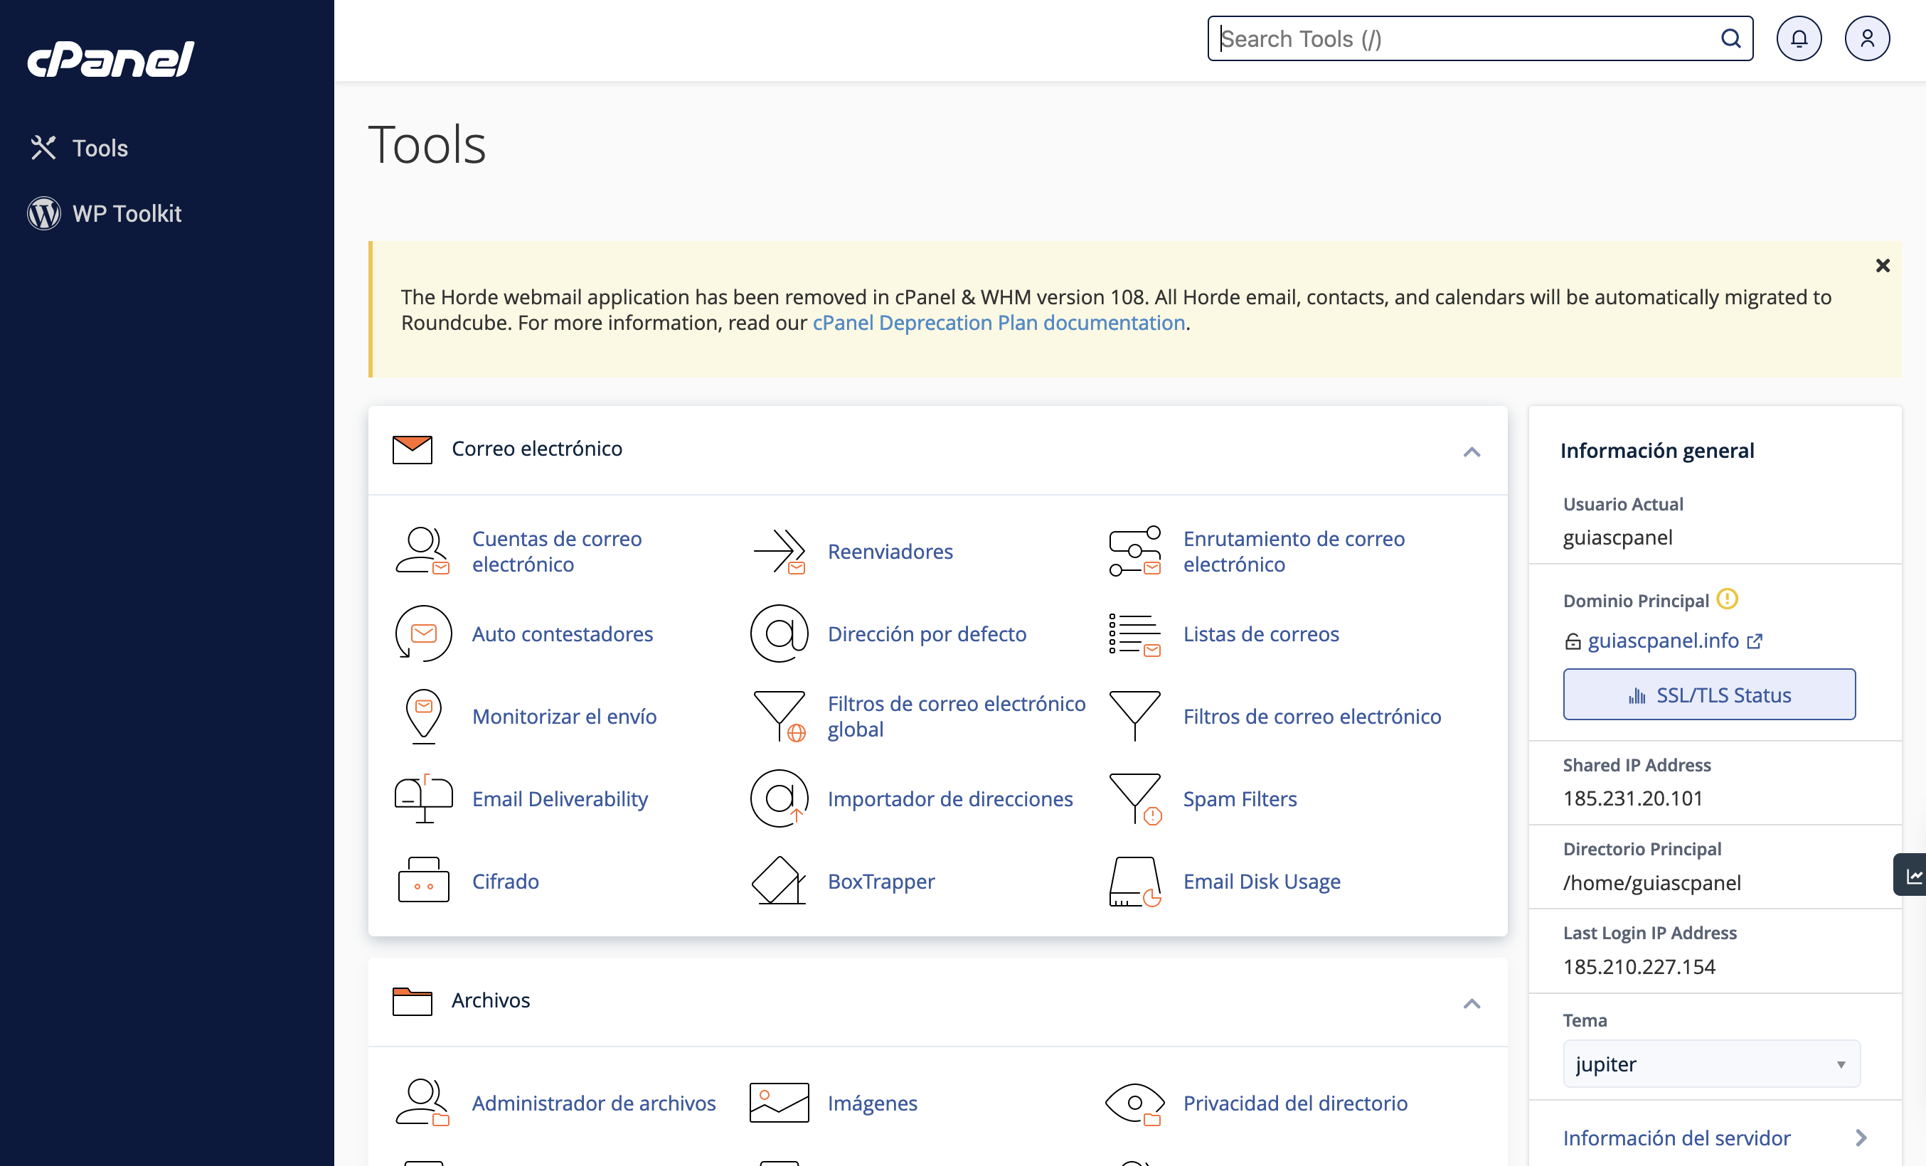Open Spam Filters link
The height and width of the screenshot is (1166, 1926).
coord(1240,798)
